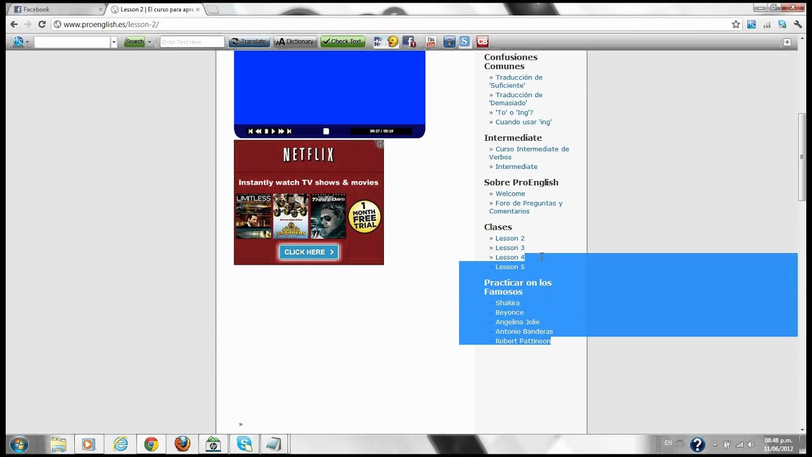Screen dimensions: 812x457
Task: Open Curso Intermediate de Verbos link
Action: coord(529,153)
